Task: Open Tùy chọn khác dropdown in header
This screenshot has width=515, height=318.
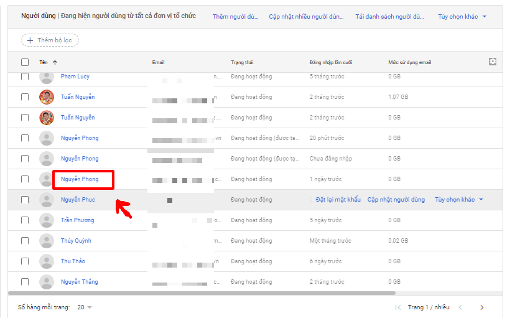Action: [x=462, y=17]
